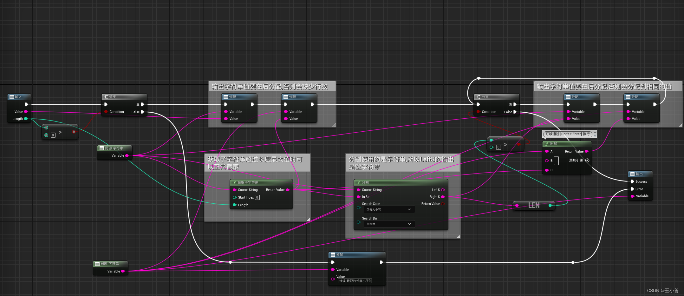Open the Search Dir dropdown 自起始
684x296 pixels.
[x=389, y=224]
